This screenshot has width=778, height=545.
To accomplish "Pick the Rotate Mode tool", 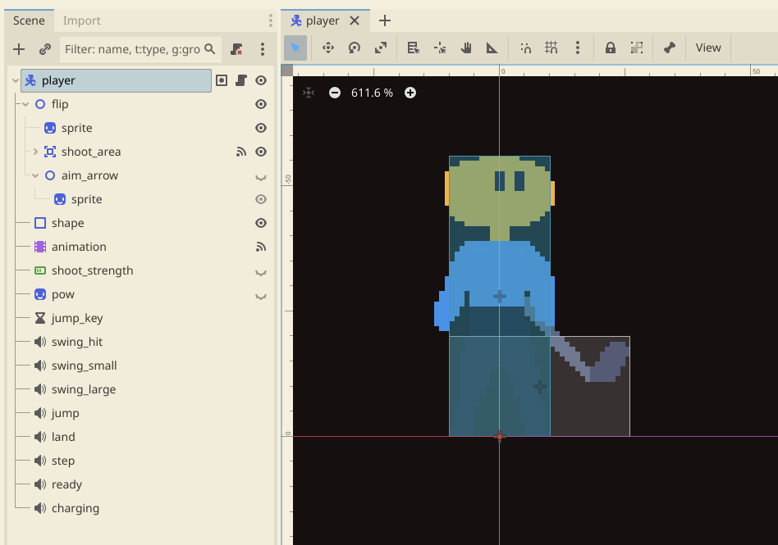I will (355, 48).
